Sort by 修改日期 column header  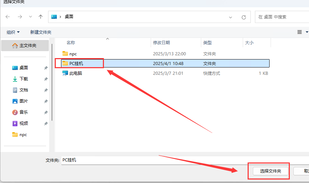click(161, 42)
